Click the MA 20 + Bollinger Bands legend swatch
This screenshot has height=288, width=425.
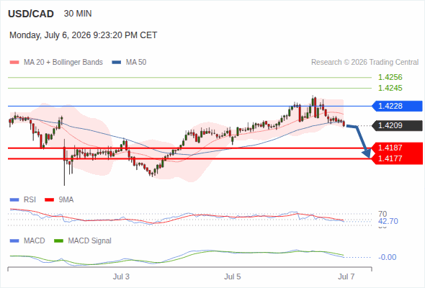14,63
